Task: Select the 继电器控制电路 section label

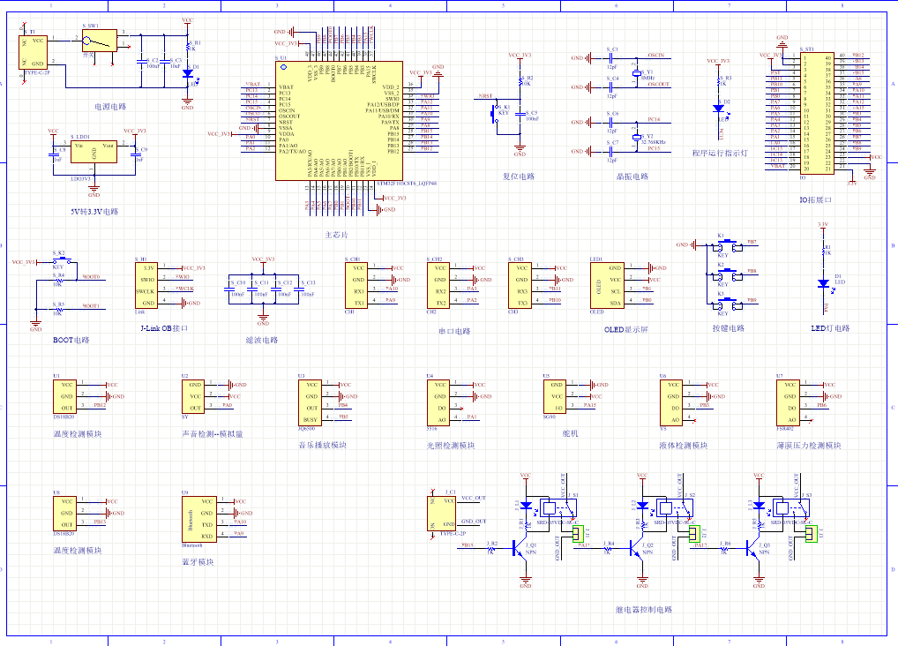Action: tap(644, 610)
